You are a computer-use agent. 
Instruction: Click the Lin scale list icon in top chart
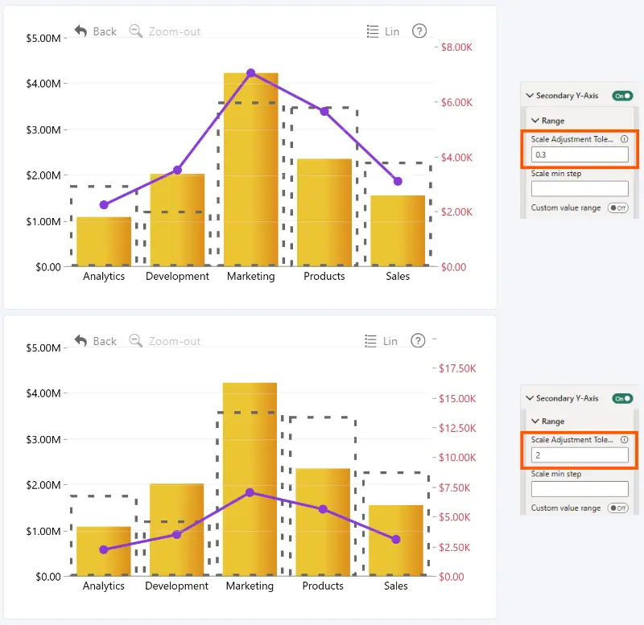click(x=373, y=31)
